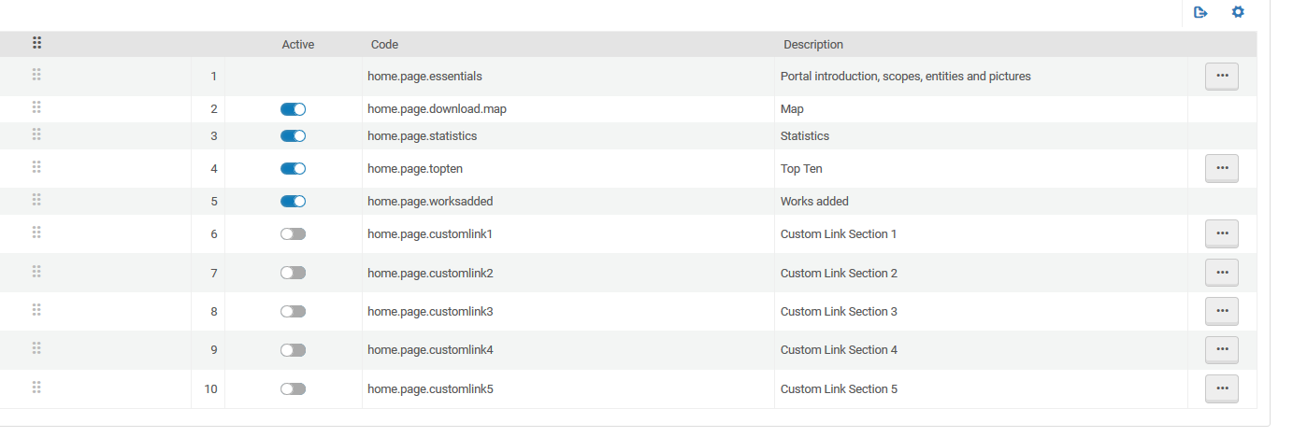
Task: Click the ellipsis button for home.page.customlink2
Action: coord(1221,273)
